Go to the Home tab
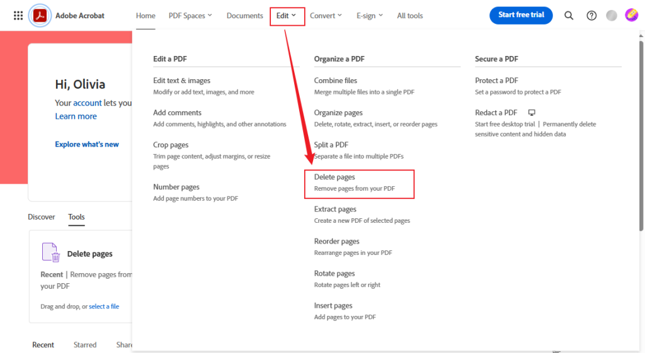 pyautogui.click(x=146, y=16)
